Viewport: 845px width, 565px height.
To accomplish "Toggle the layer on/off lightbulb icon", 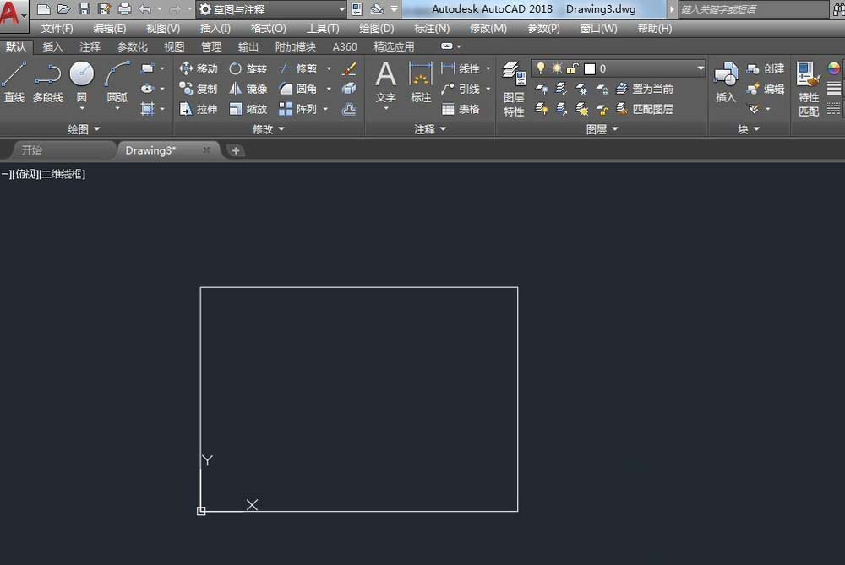I will (x=542, y=68).
